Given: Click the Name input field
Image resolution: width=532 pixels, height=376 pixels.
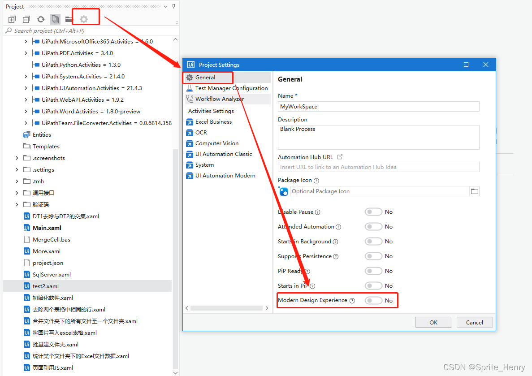Looking at the screenshot, I should pos(378,107).
